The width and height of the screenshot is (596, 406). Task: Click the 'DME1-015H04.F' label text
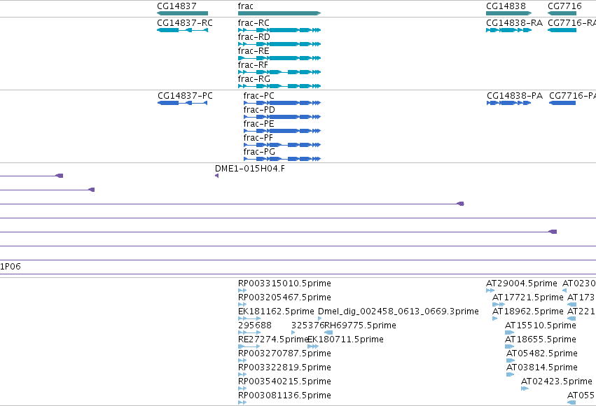250,169
